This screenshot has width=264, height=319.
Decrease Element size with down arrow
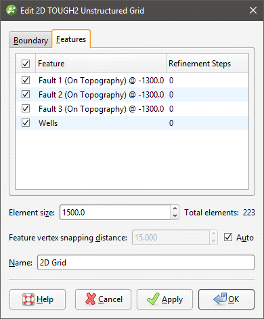[x=175, y=216]
